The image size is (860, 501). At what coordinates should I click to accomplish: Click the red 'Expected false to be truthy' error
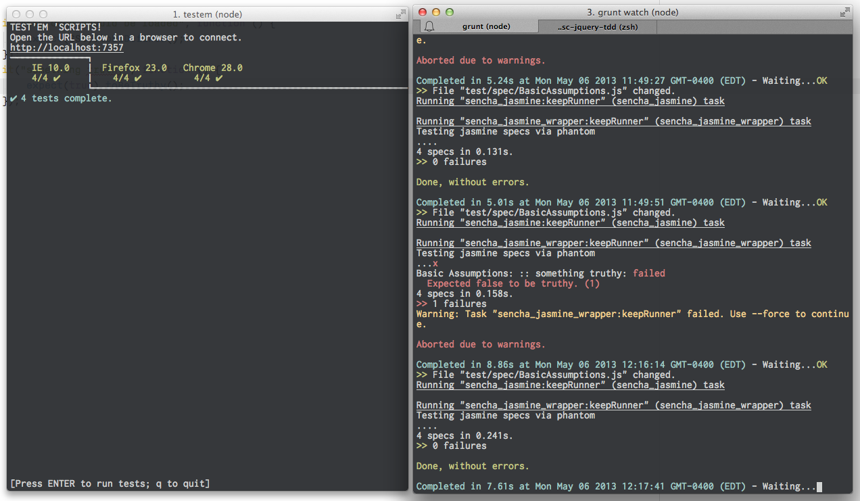(512, 284)
